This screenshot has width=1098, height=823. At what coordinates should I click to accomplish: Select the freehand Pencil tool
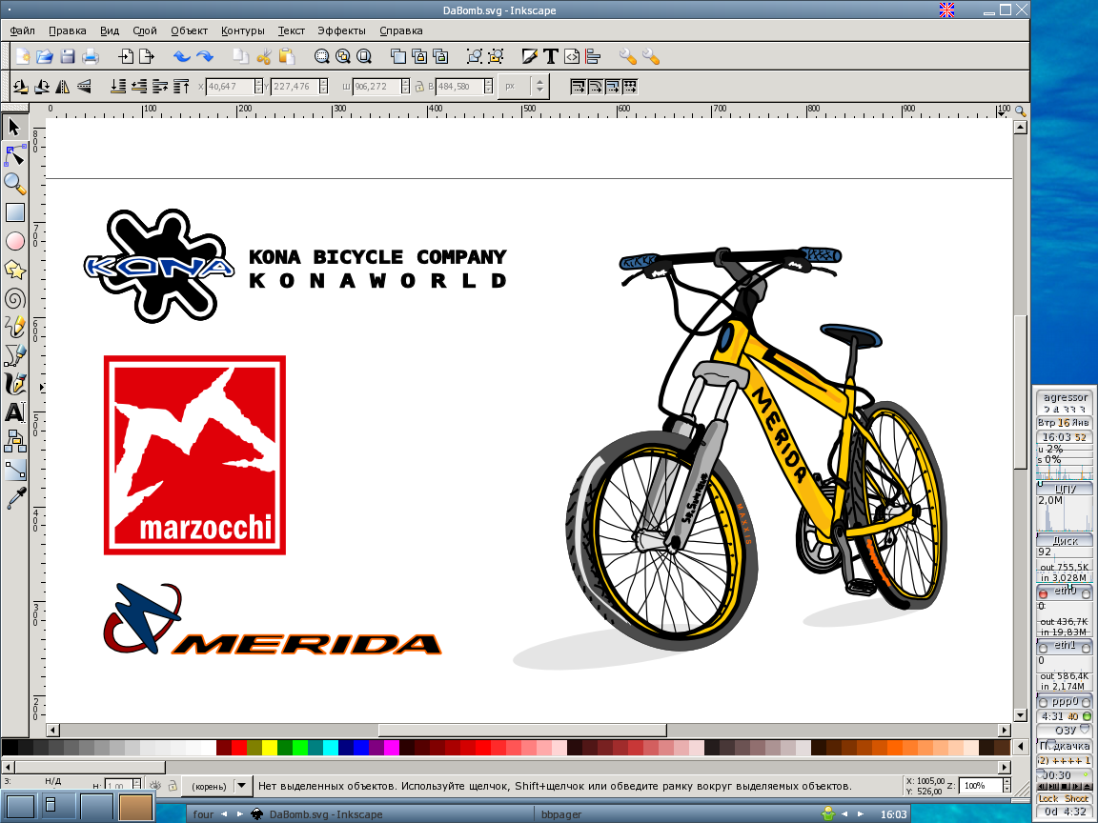pyautogui.click(x=14, y=327)
